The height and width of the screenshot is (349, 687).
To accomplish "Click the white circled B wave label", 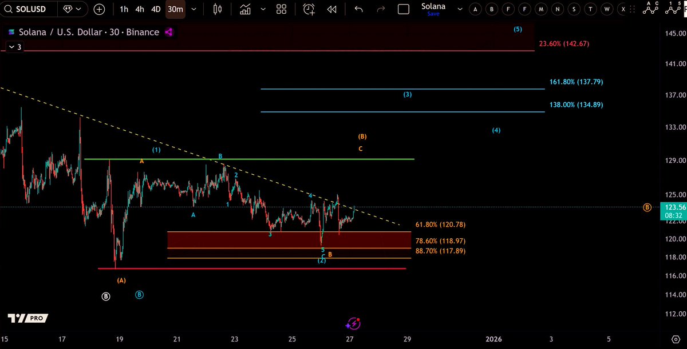I will tap(106, 296).
